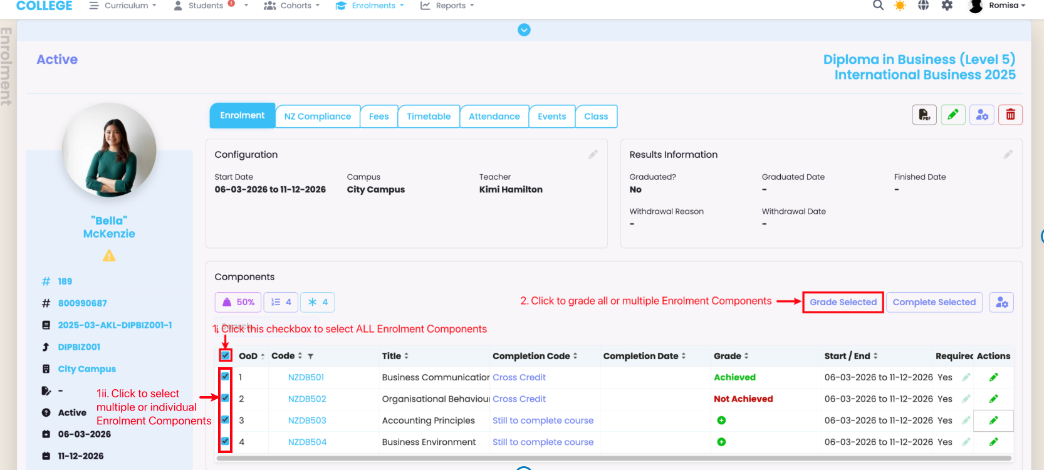Click the 50% progress indicator badge
Screen dimensions: 1044x470
(x=238, y=302)
